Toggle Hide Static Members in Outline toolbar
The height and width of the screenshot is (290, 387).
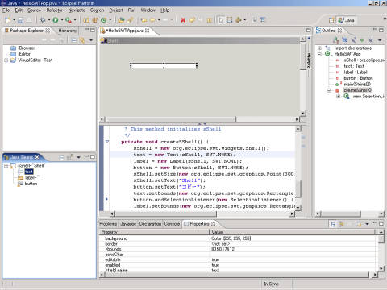(353, 40)
